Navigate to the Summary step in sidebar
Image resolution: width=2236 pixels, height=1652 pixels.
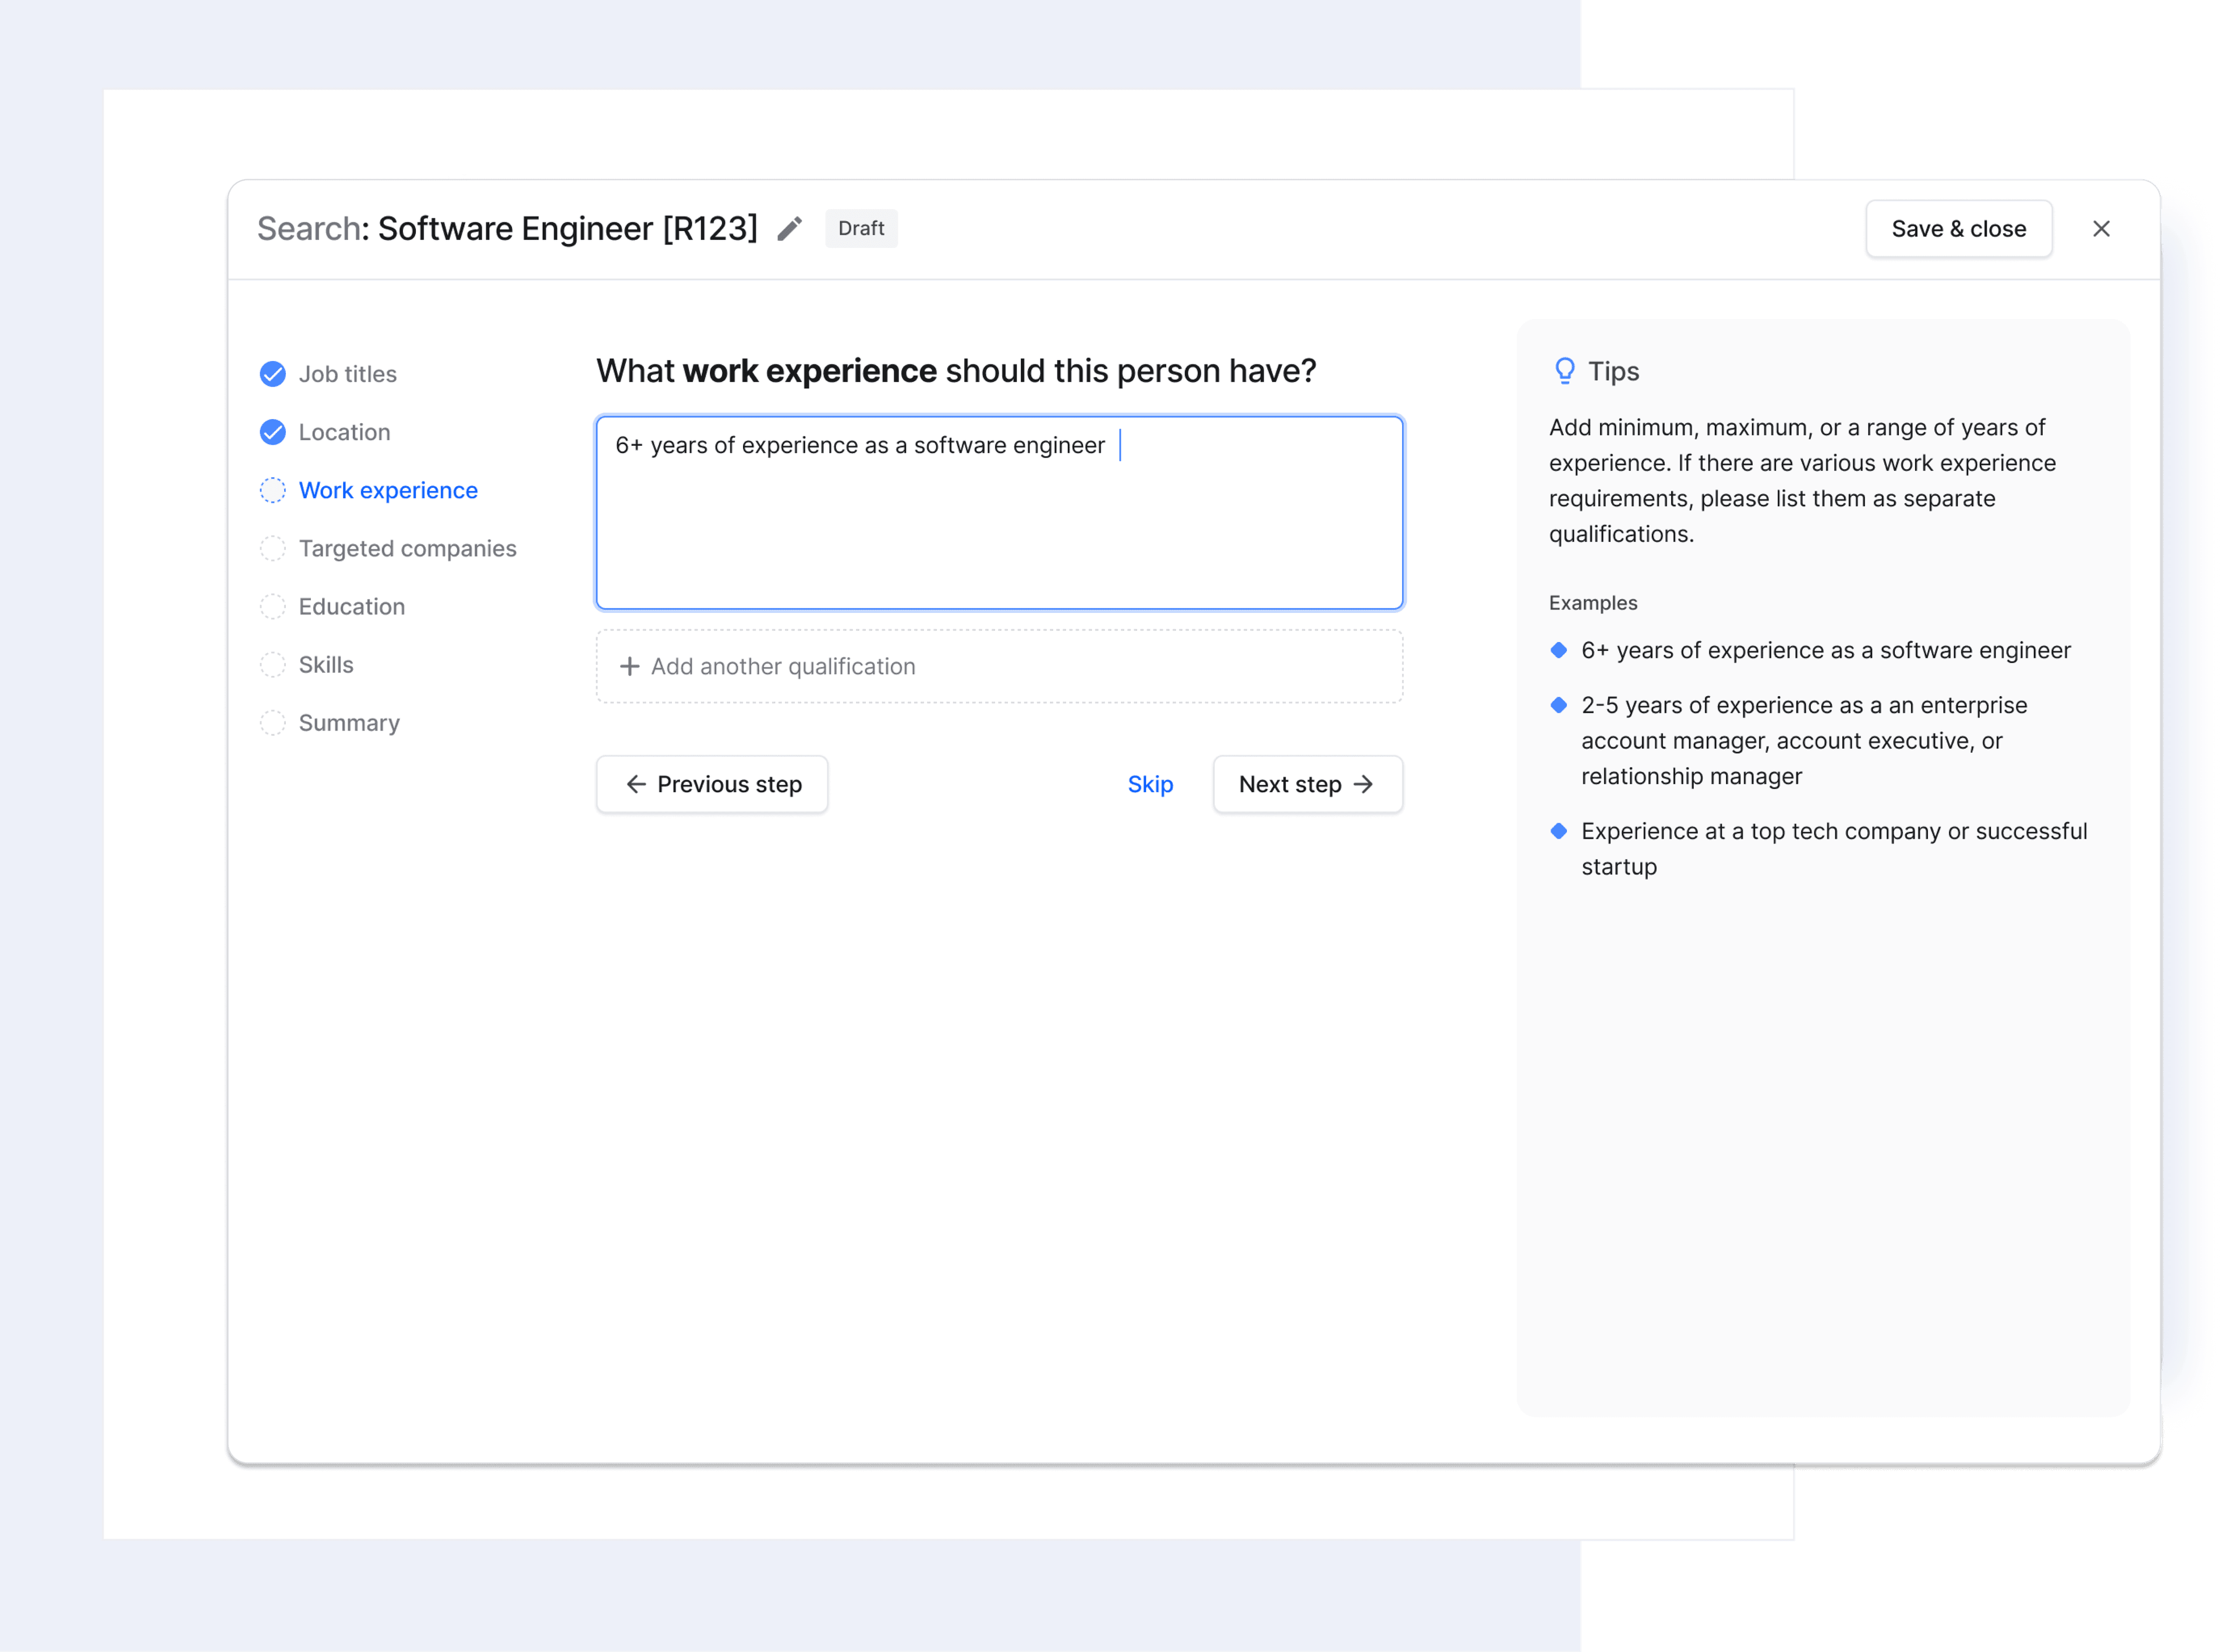coord(348,722)
